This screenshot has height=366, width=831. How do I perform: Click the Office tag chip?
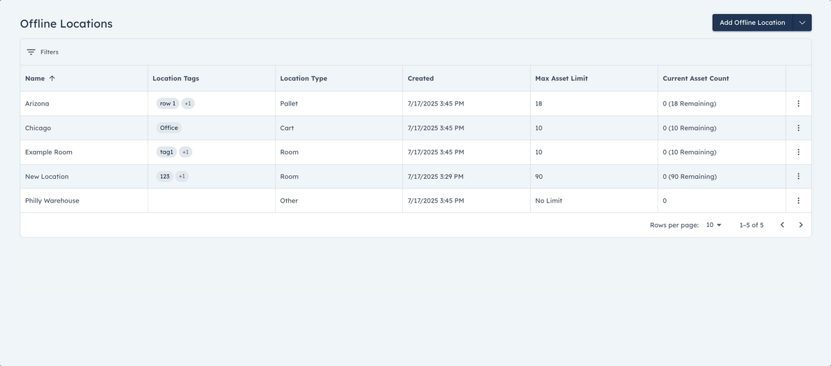click(x=169, y=128)
